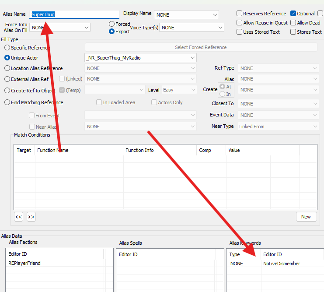Toggle Near Alias checkbox

coord(32,127)
